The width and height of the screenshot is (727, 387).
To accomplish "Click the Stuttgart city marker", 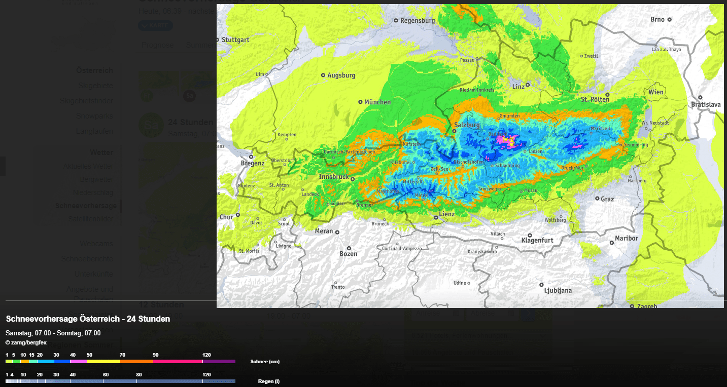I will tap(218, 40).
